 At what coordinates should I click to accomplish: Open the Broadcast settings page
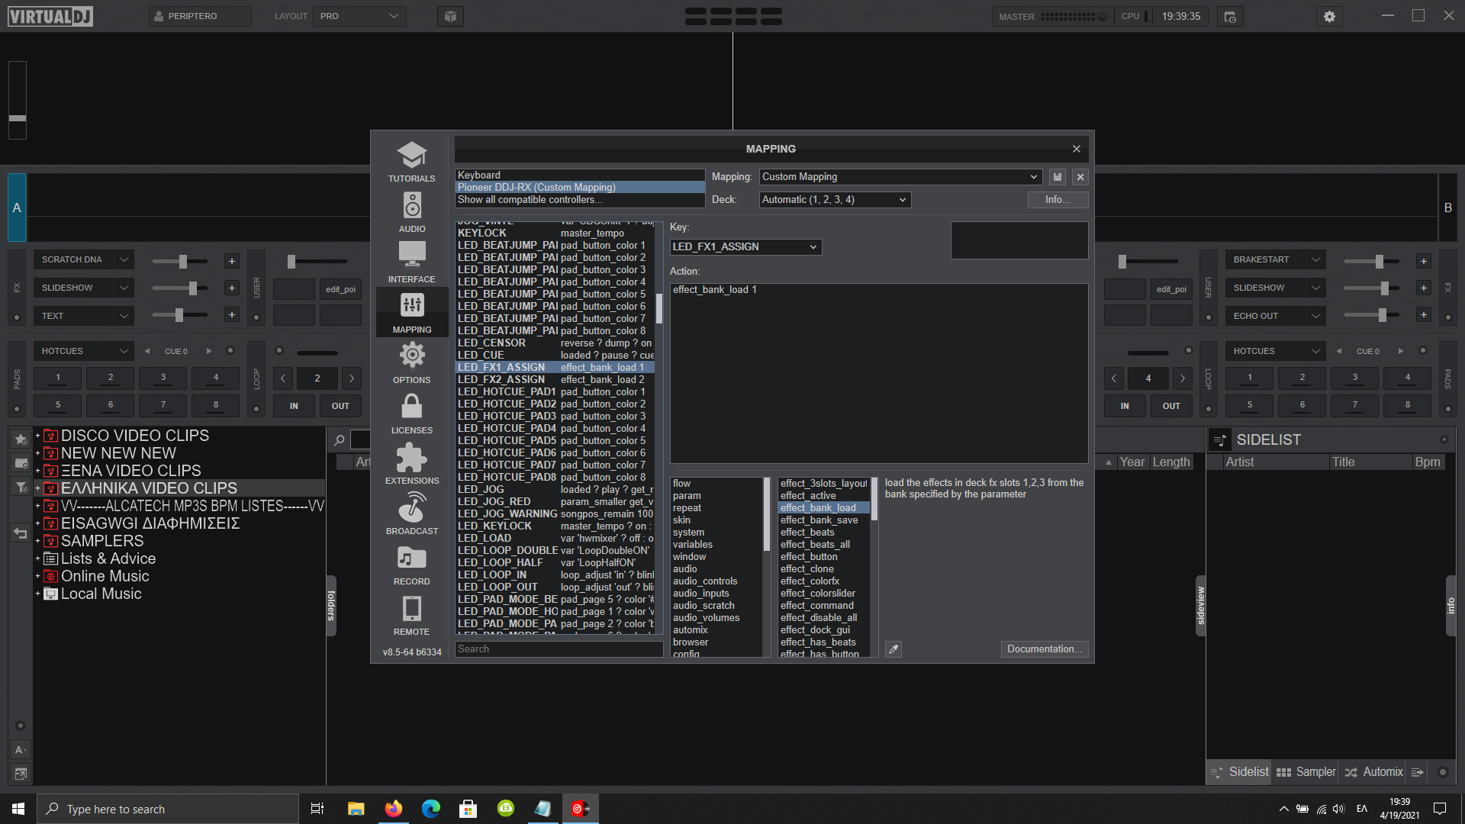click(411, 513)
